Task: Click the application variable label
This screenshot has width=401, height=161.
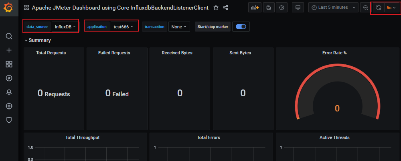Action: coord(97,26)
